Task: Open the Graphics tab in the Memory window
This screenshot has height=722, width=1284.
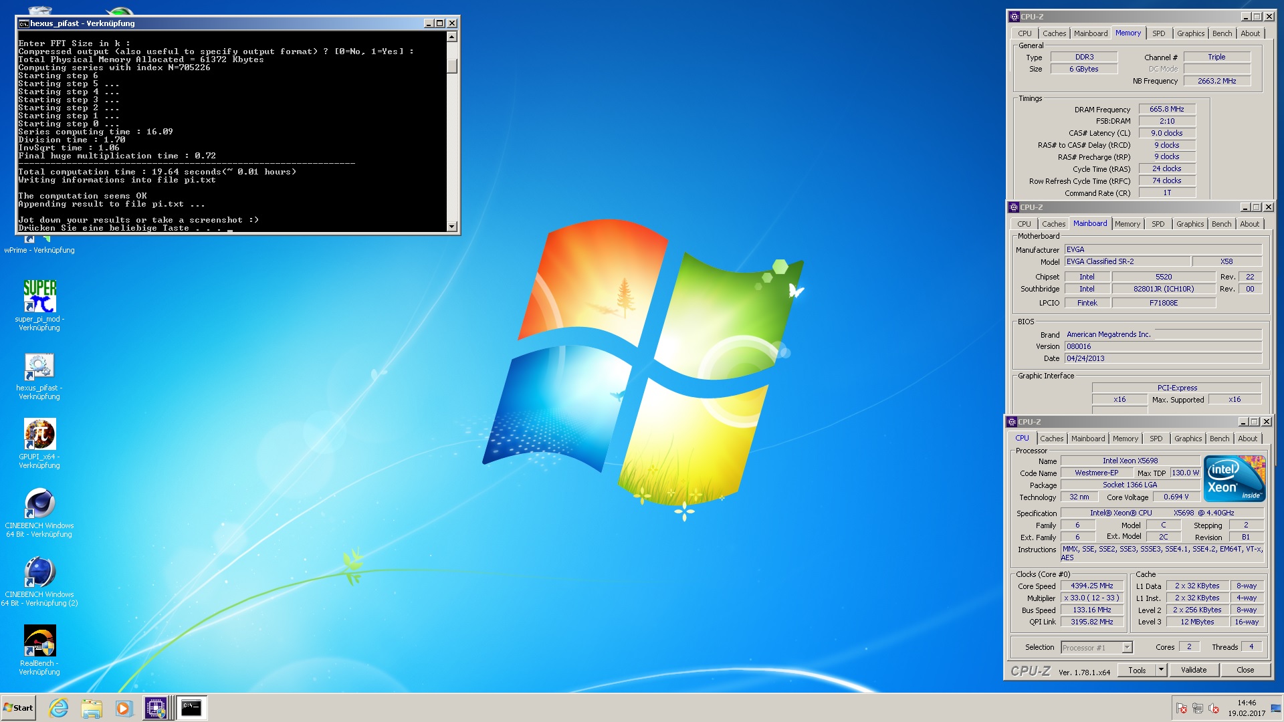Action: click(1191, 33)
